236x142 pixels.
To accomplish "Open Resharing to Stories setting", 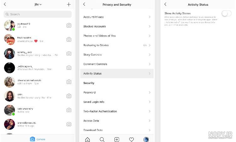I will tap(117, 45).
